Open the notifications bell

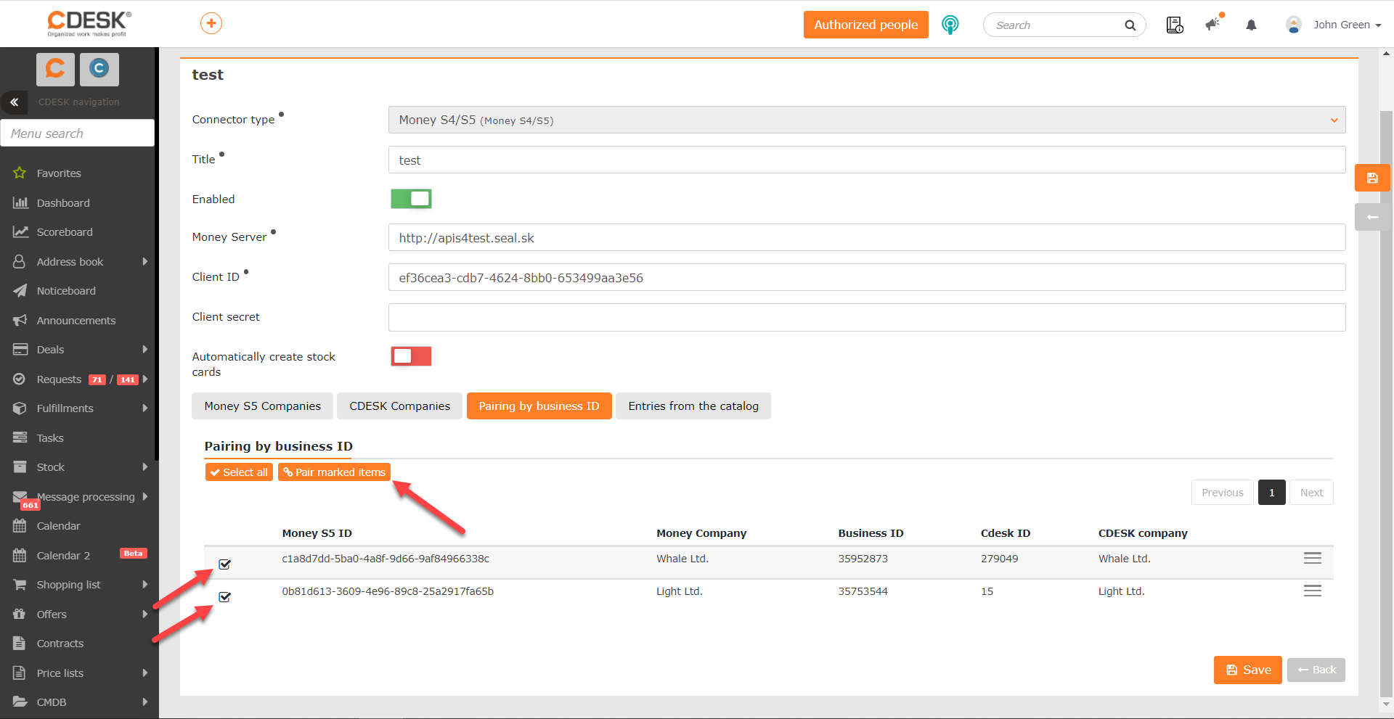[x=1251, y=25]
